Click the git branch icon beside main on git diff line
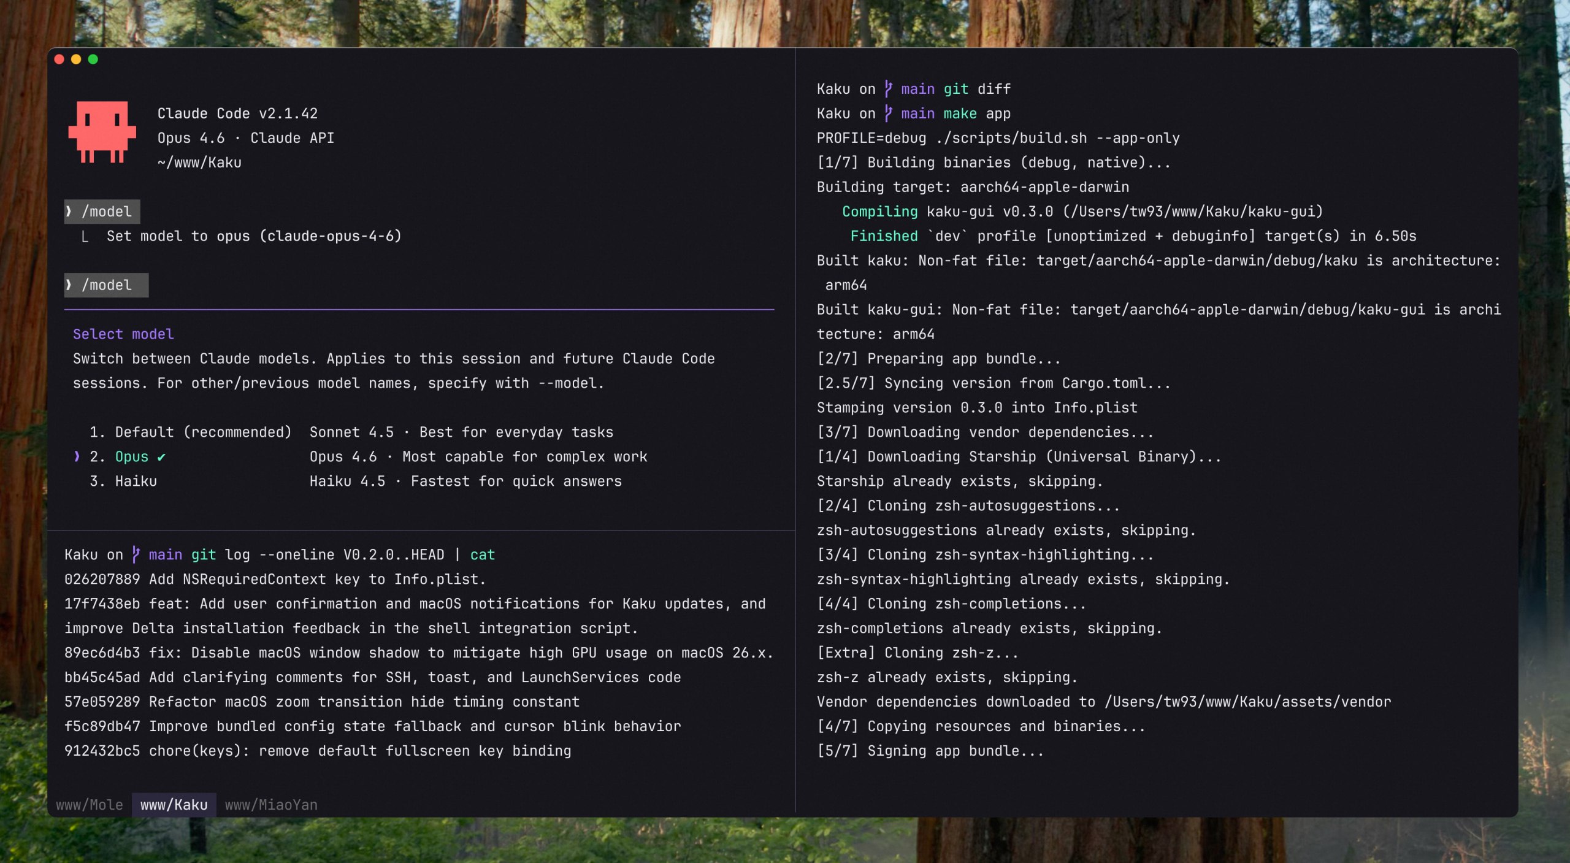The height and width of the screenshot is (863, 1570). (887, 88)
